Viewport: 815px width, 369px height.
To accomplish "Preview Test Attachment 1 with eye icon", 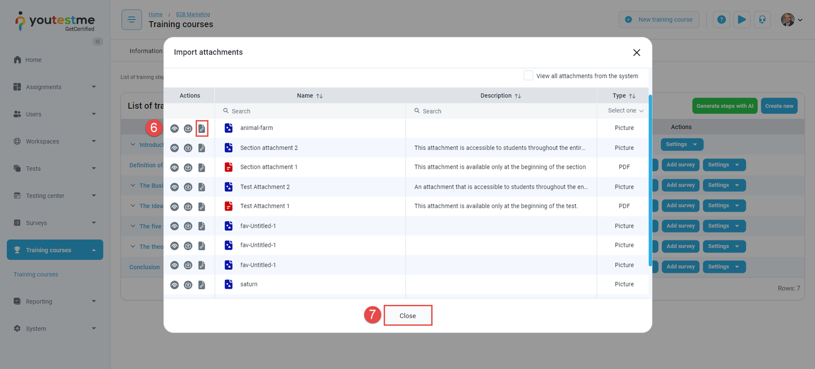I will (174, 206).
